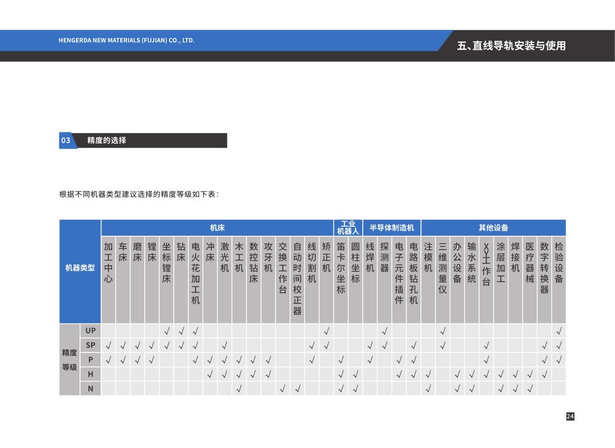615x448 pixels.
Task: Click the 自动时间校正器 column header
Action: (x=297, y=278)
